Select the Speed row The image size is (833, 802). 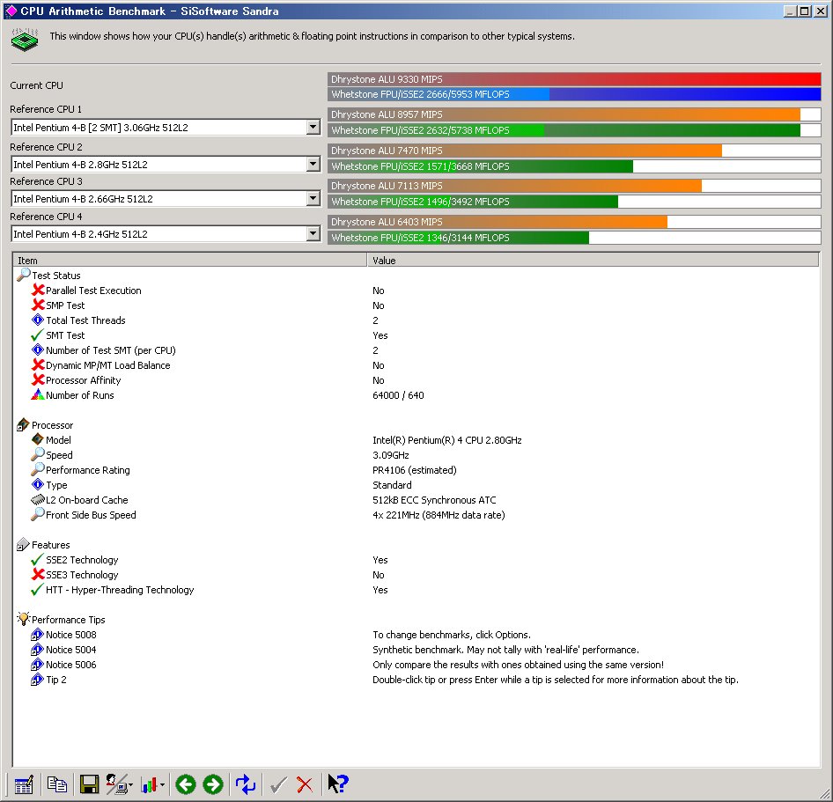click(416, 454)
